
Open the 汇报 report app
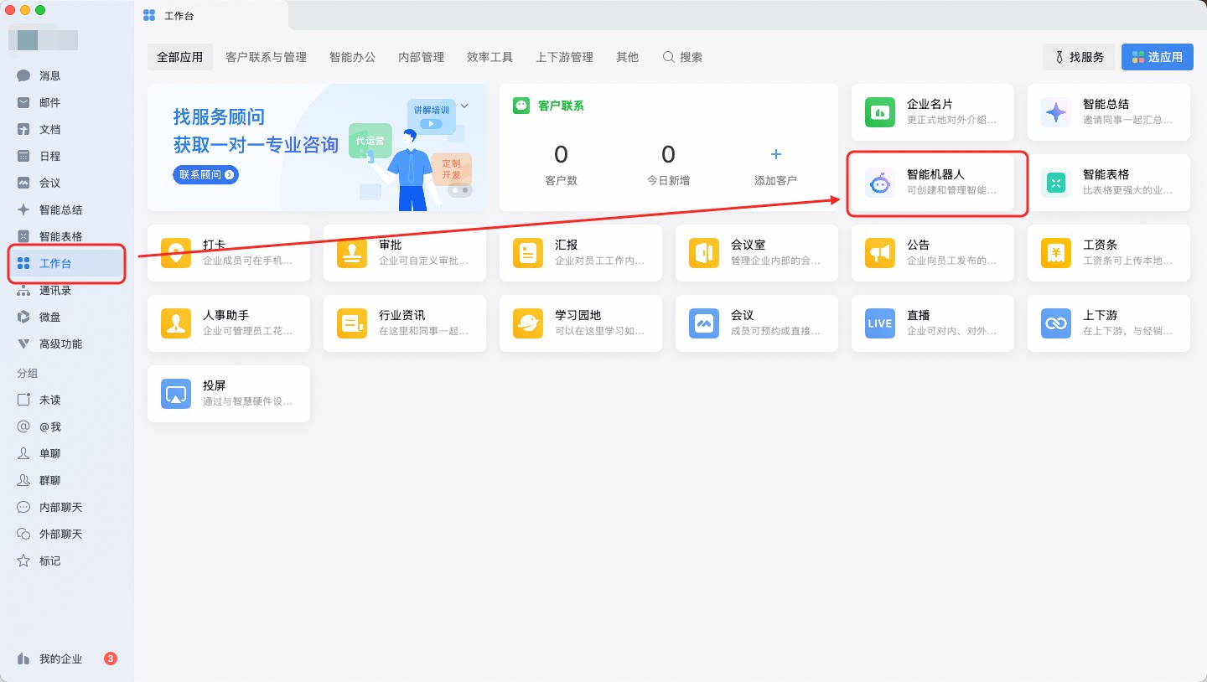pyautogui.click(x=581, y=253)
